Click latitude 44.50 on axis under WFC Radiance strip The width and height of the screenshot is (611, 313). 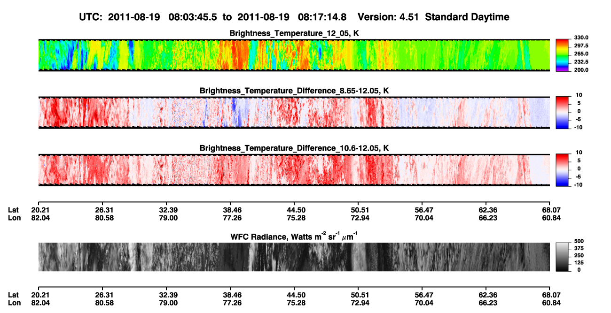[x=294, y=295]
